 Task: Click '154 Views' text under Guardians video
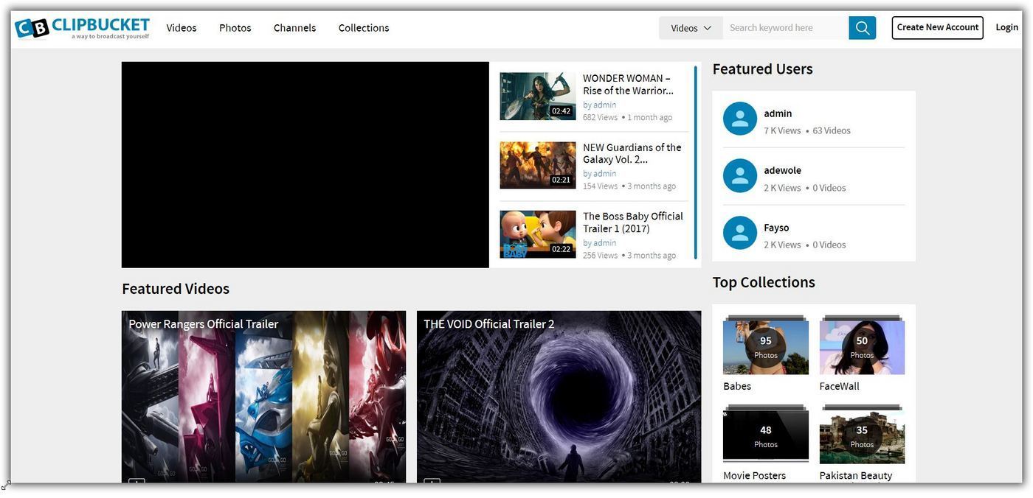coord(600,186)
